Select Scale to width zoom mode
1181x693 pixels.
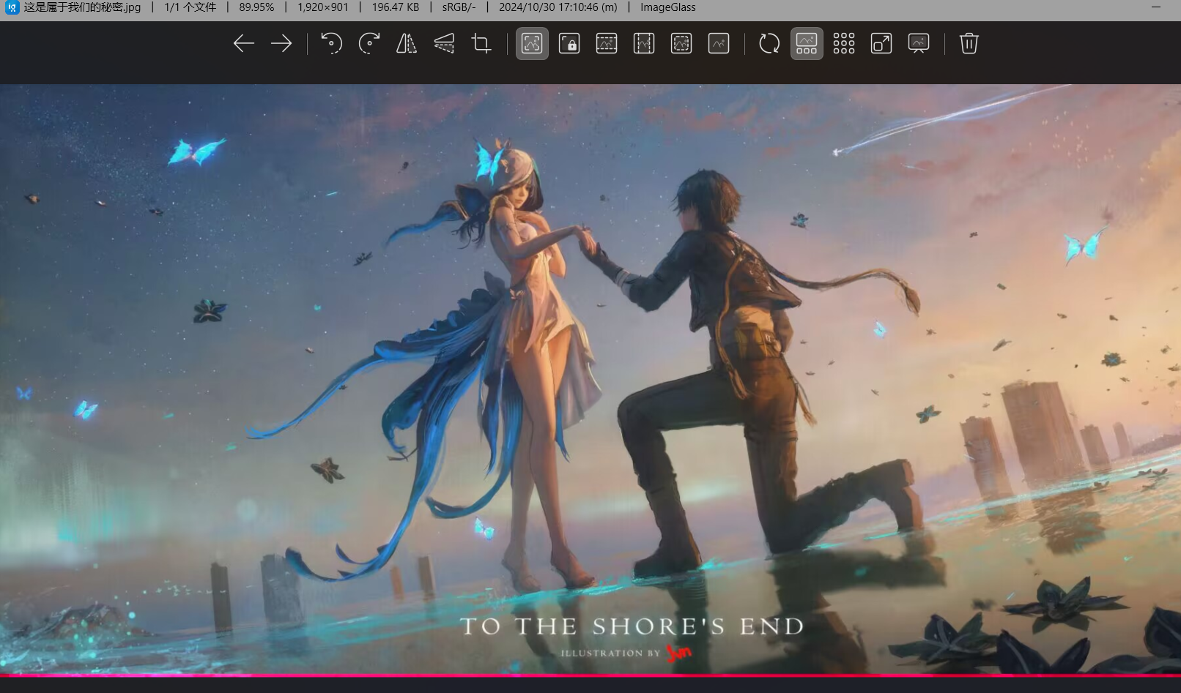click(x=607, y=44)
